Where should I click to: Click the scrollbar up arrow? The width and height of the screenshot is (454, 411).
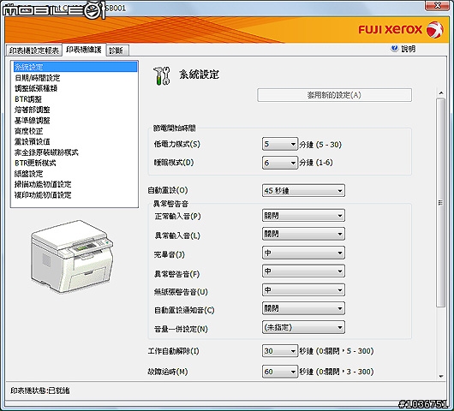(441, 93)
